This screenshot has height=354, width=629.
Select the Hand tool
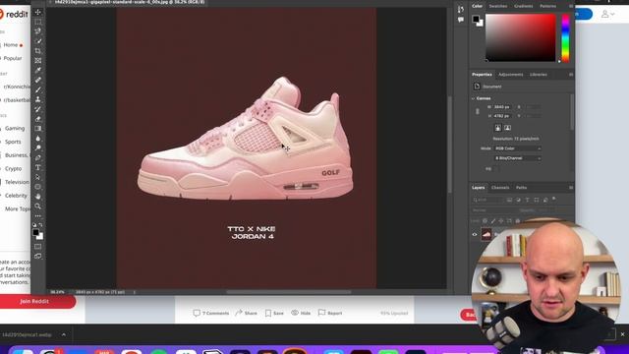pyautogui.click(x=38, y=197)
